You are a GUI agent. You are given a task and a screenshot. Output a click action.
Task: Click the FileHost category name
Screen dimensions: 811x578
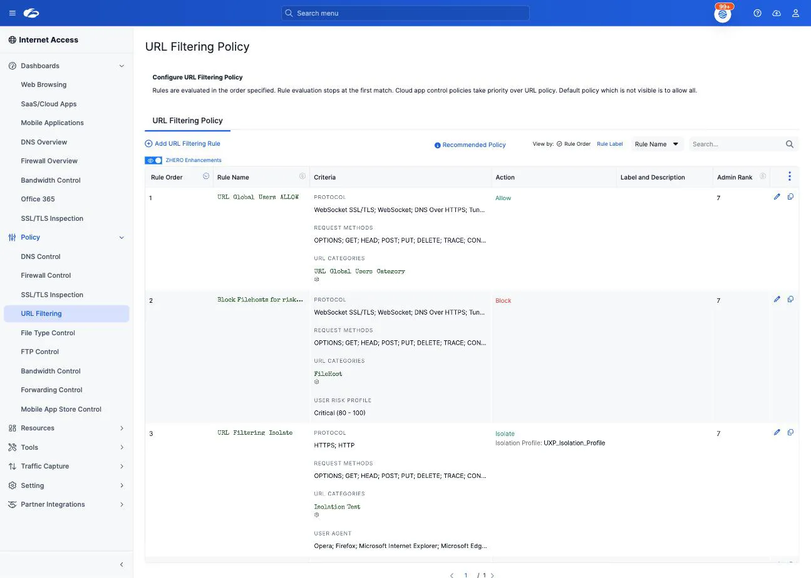click(x=328, y=373)
